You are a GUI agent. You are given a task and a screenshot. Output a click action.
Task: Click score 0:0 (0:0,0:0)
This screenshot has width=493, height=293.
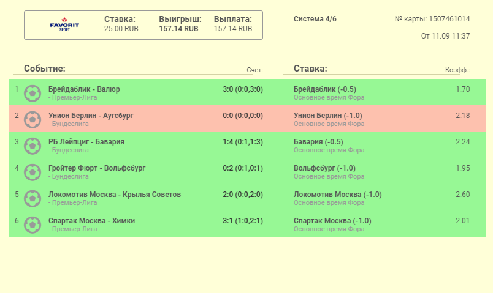[x=243, y=116]
